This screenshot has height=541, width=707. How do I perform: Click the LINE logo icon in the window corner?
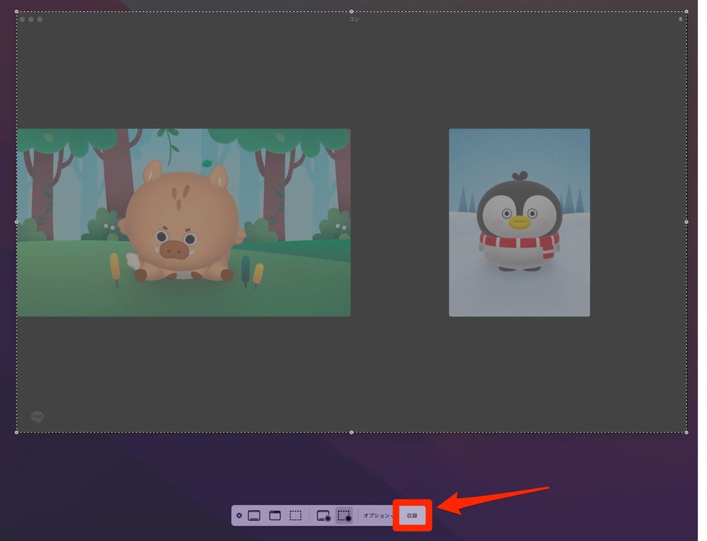click(37, 417)
